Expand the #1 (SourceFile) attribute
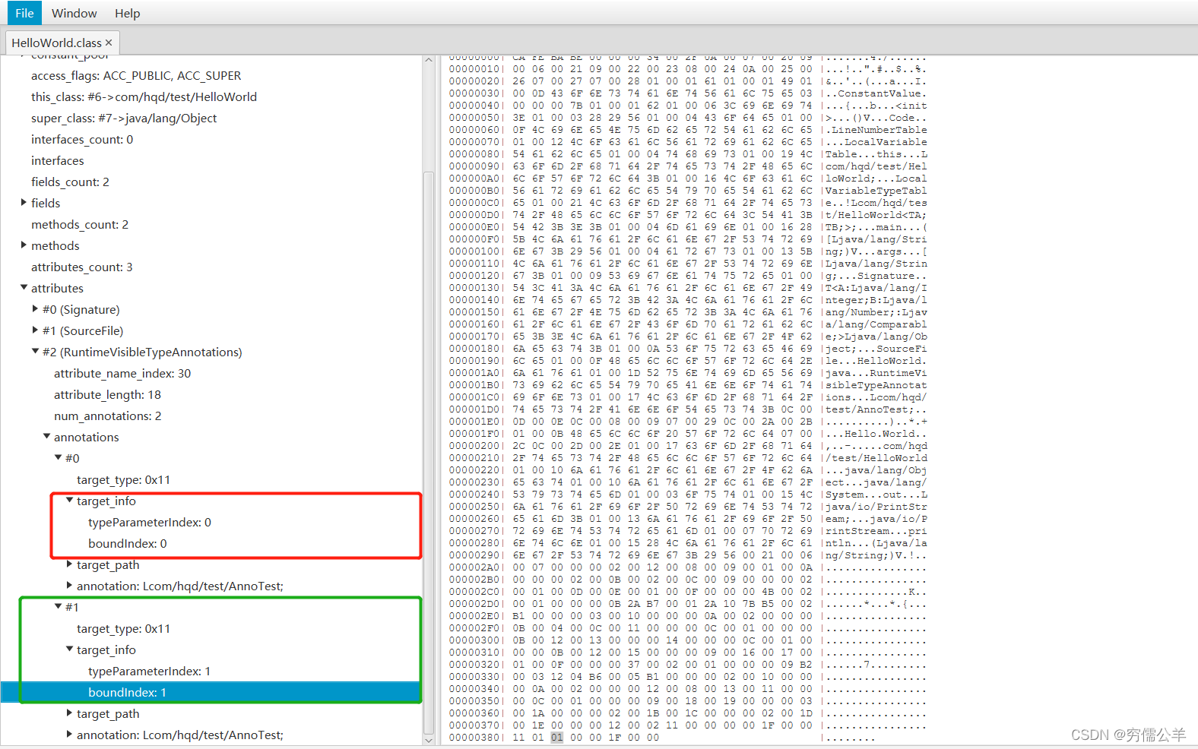The width and height of the screenshot is (1198, 749). tap(35, 330)
